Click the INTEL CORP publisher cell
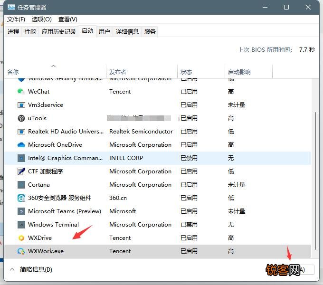The width and height of the screenshot is (323, 285). [x=126, y=158]
